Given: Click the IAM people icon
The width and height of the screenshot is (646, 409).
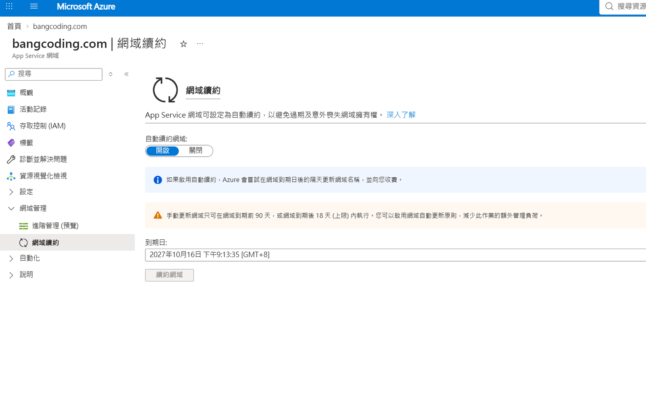Looking at the screenshot, I should click(x=11, y=126).
